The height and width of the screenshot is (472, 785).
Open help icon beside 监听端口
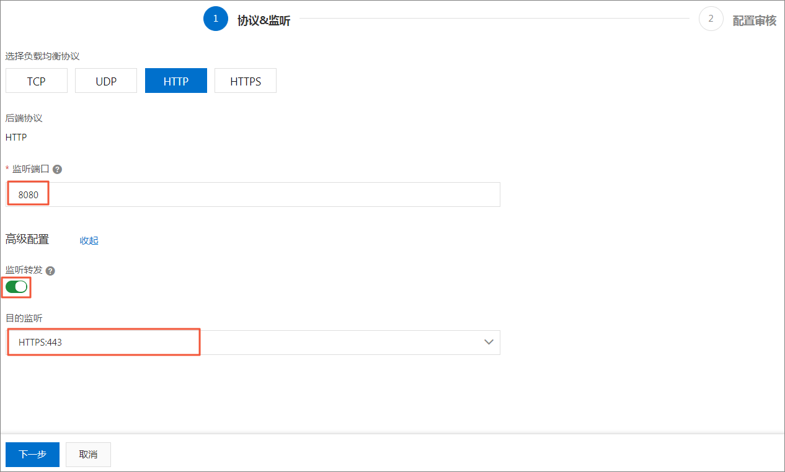tap(58, 169)
